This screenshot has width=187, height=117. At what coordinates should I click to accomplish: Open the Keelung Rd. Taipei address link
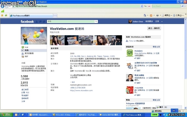coord(92,56)
